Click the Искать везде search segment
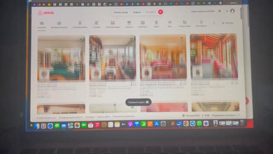 pos(121,12)
